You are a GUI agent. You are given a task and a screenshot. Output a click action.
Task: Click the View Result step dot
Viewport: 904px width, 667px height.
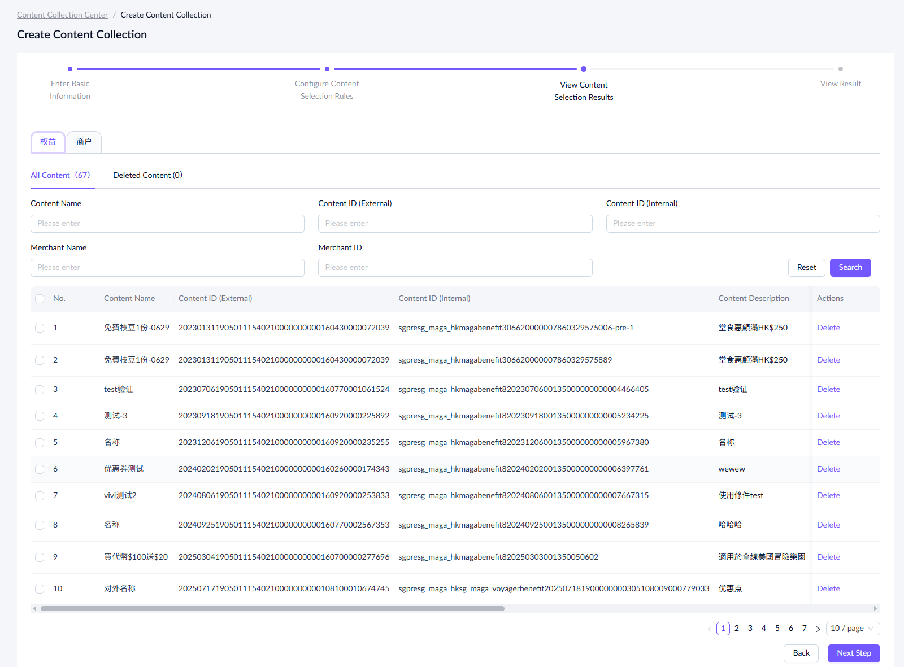tap(841, 69)
